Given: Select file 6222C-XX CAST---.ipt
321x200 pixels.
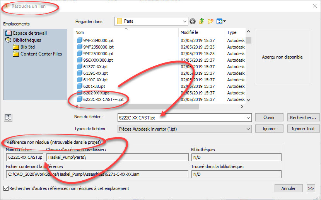Looking at the screenshot, I should tap(102, 99).
